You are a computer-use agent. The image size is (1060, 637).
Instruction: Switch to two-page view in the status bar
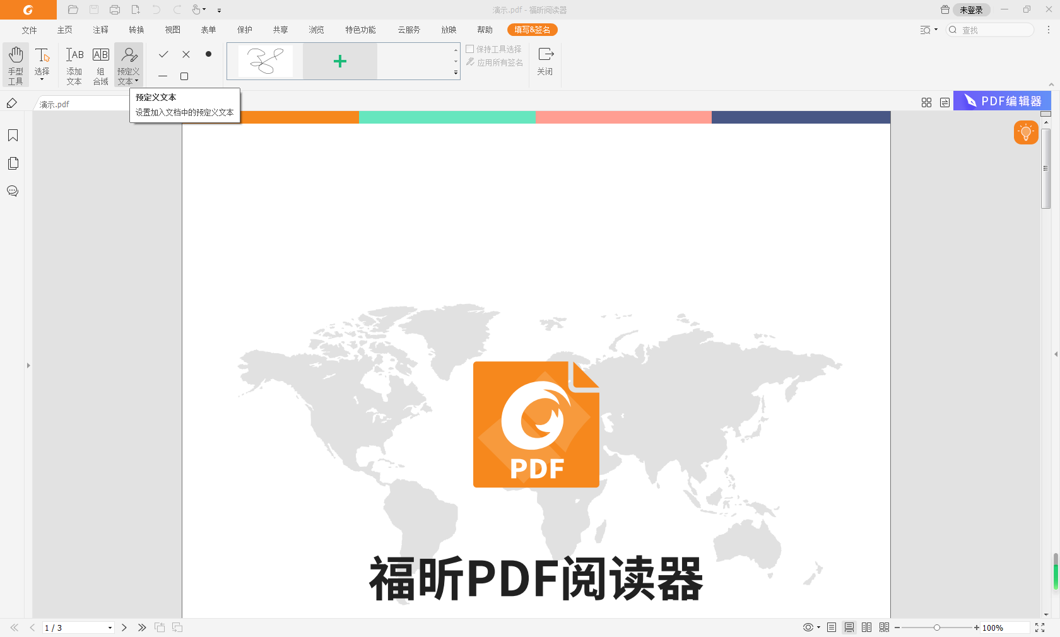pos(866,628)
